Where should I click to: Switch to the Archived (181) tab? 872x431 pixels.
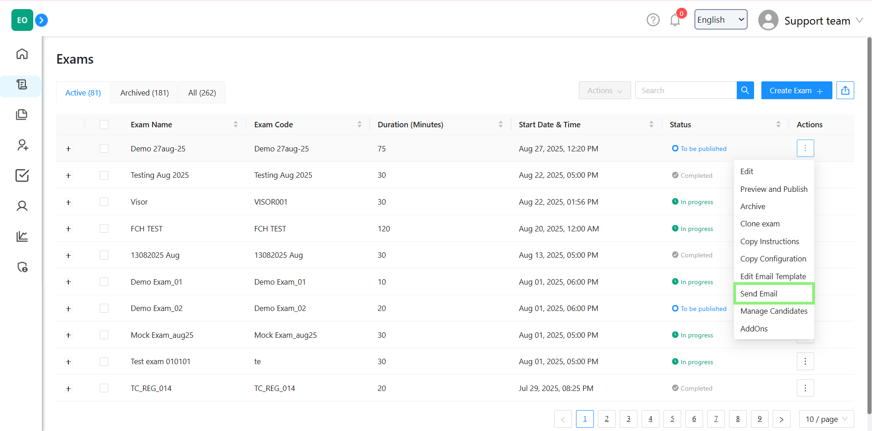coord(144,93)
